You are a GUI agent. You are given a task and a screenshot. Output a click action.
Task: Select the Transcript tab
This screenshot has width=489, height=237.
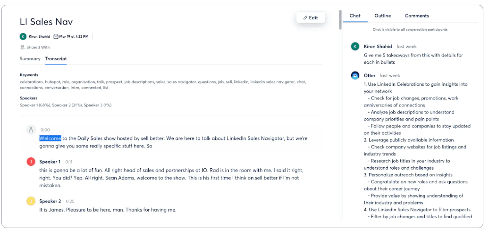point(56,59)
